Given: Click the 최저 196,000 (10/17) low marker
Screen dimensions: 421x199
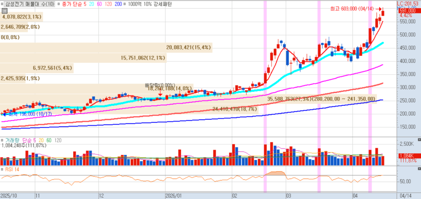Looking at the screenshot, I should click(x=28, y=114).
